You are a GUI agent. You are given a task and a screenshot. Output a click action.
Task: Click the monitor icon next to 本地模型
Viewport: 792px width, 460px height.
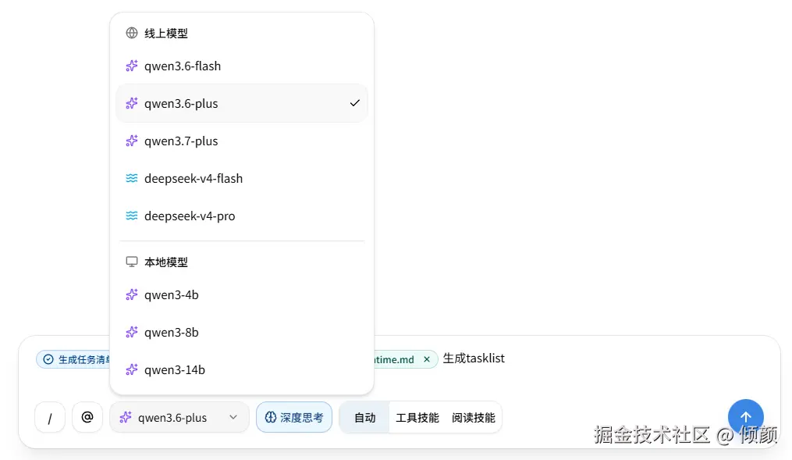[131, 262]
